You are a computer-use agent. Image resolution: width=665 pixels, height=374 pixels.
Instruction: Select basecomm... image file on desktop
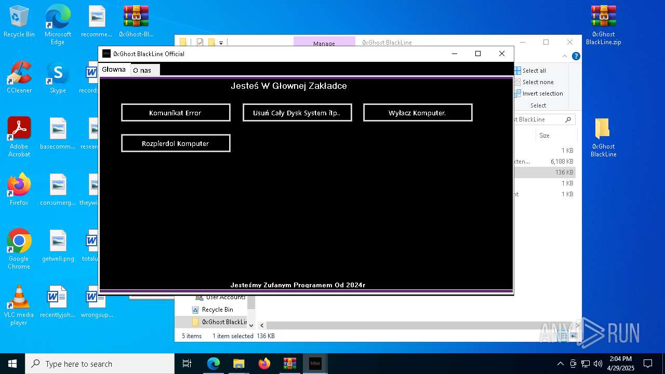click(58, 133)
